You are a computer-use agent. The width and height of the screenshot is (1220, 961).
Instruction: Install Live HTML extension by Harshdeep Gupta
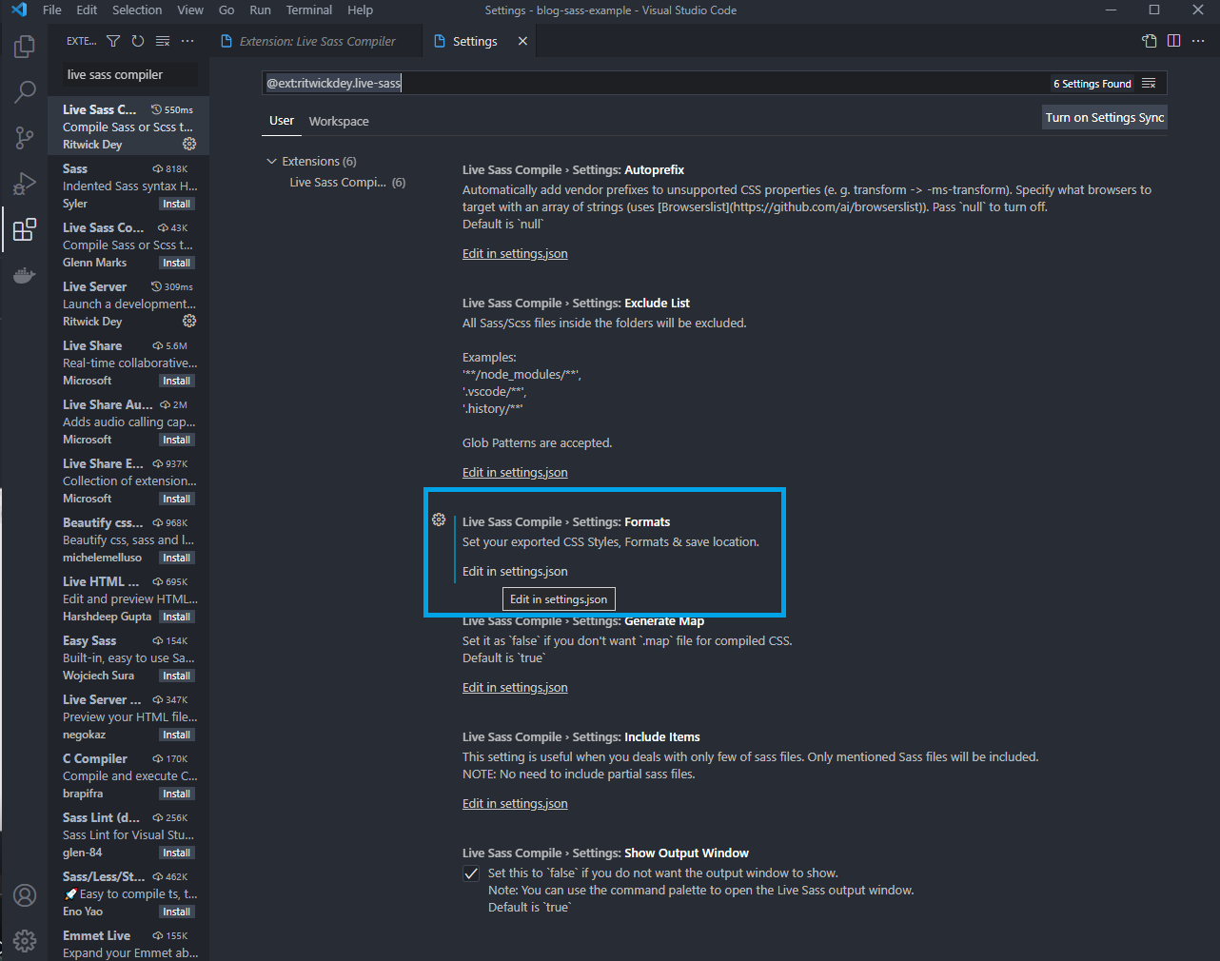tap(177, 617)
